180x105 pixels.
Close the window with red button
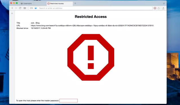(x=11, y=3)
